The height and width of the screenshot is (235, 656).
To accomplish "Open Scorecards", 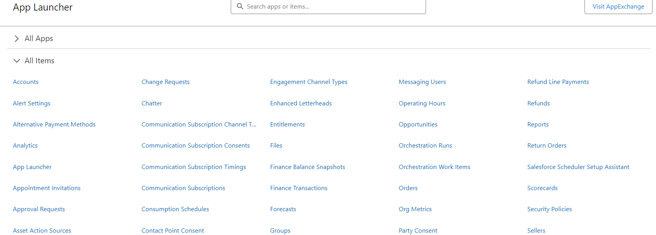I will (x=542, y=188).
